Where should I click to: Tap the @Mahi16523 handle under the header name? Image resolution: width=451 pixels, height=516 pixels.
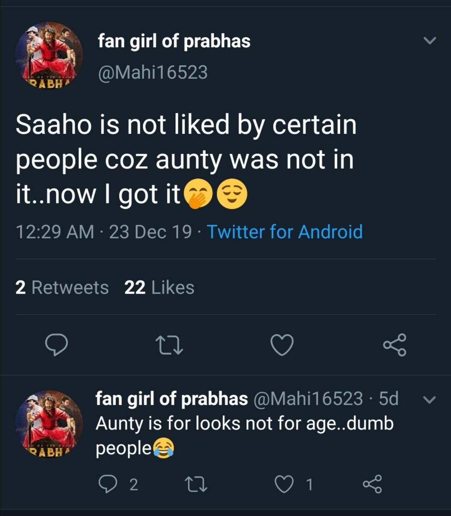152,73
